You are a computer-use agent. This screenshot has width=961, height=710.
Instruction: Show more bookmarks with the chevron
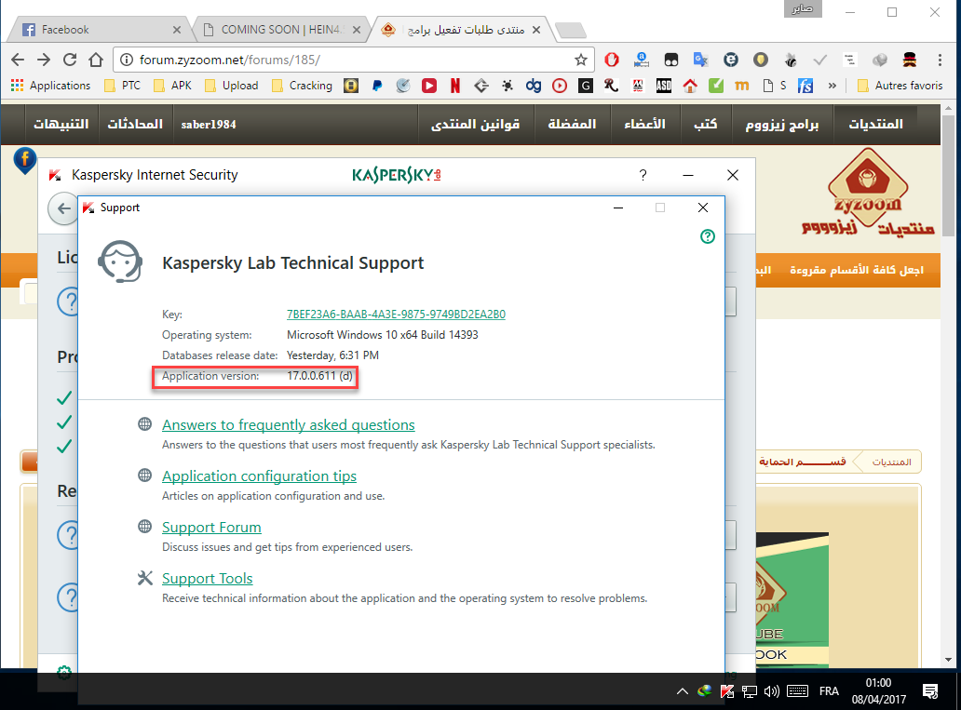click(x=832, y=86)
